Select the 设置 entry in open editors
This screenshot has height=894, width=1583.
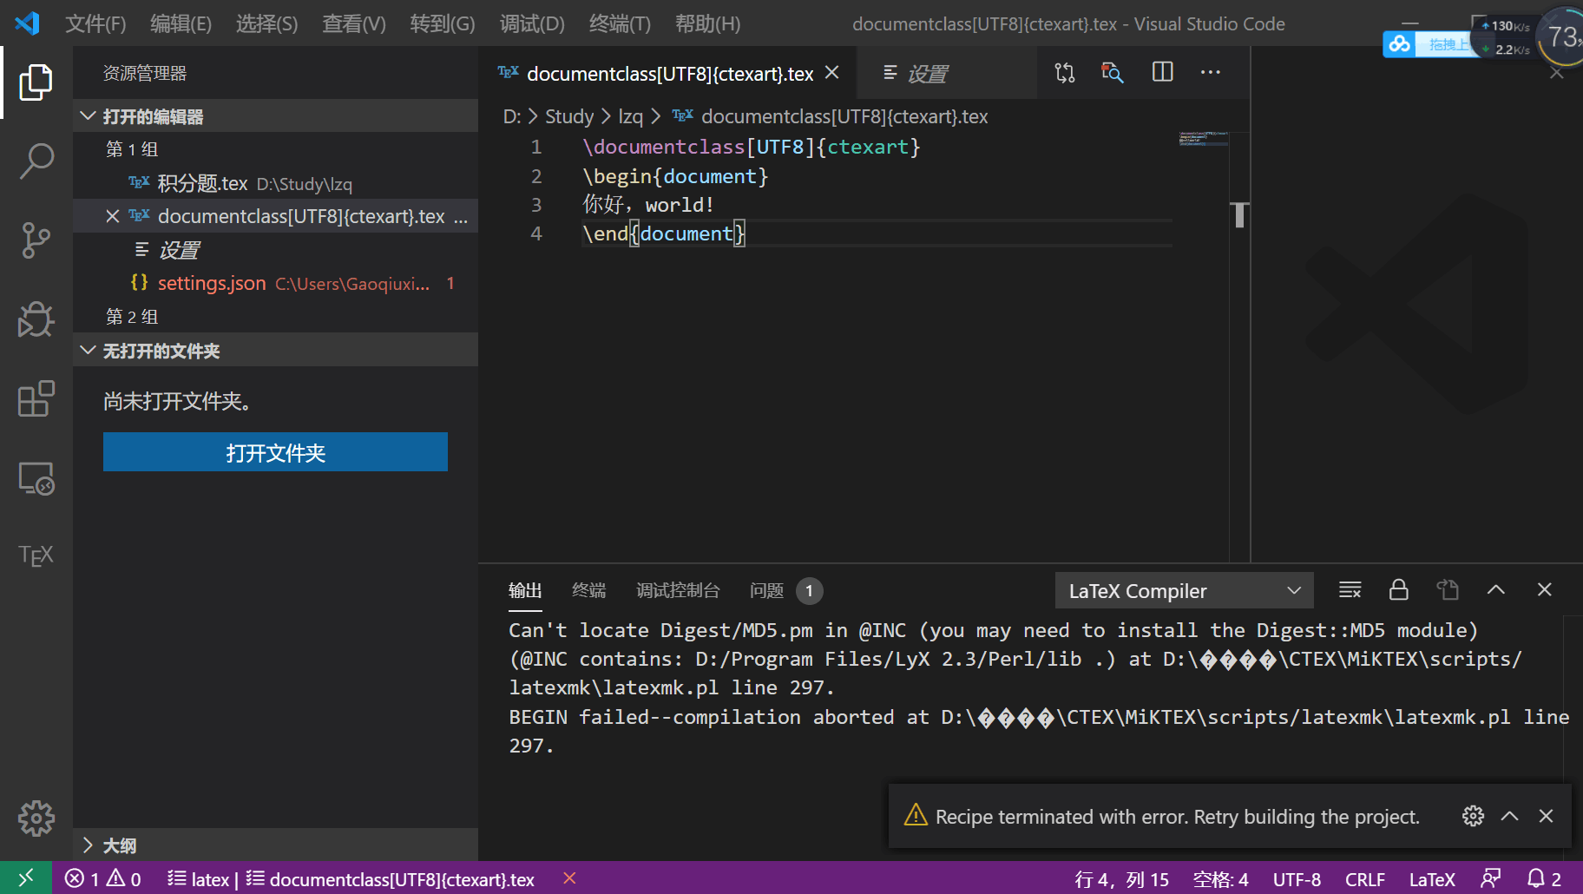click(275, 250)
